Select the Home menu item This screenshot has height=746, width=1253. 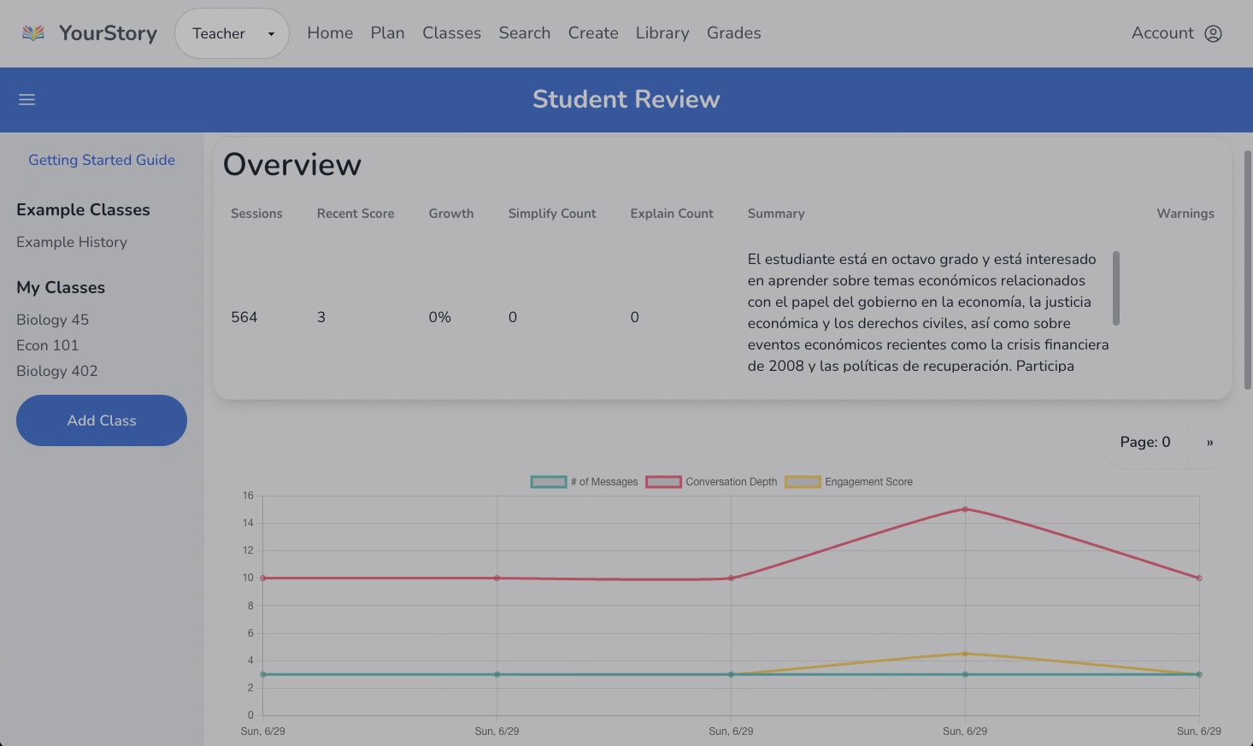[330, 32]
